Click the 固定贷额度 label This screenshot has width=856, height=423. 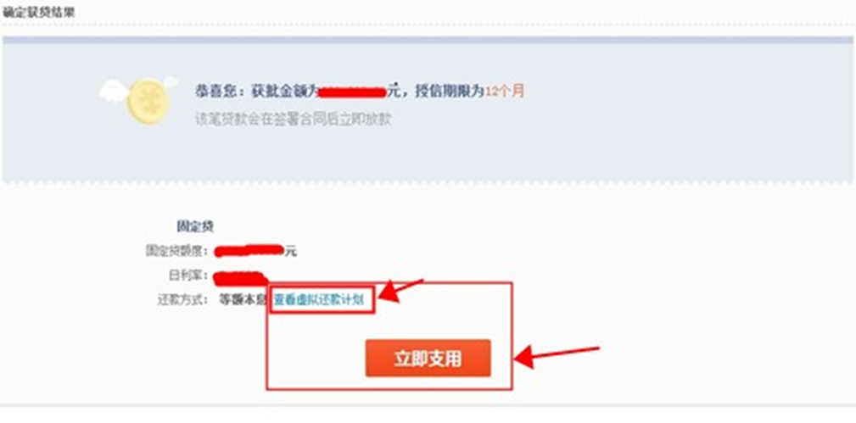176,252
